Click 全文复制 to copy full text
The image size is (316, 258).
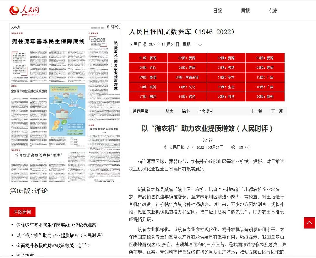point(205,111)
